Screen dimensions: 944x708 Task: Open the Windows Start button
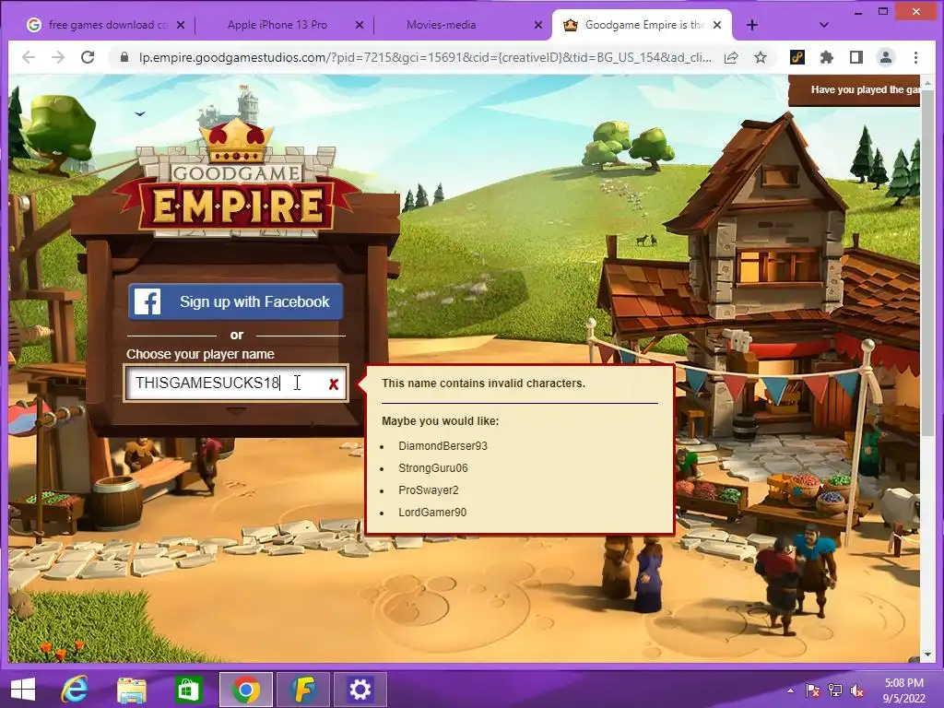click(23, 690)
